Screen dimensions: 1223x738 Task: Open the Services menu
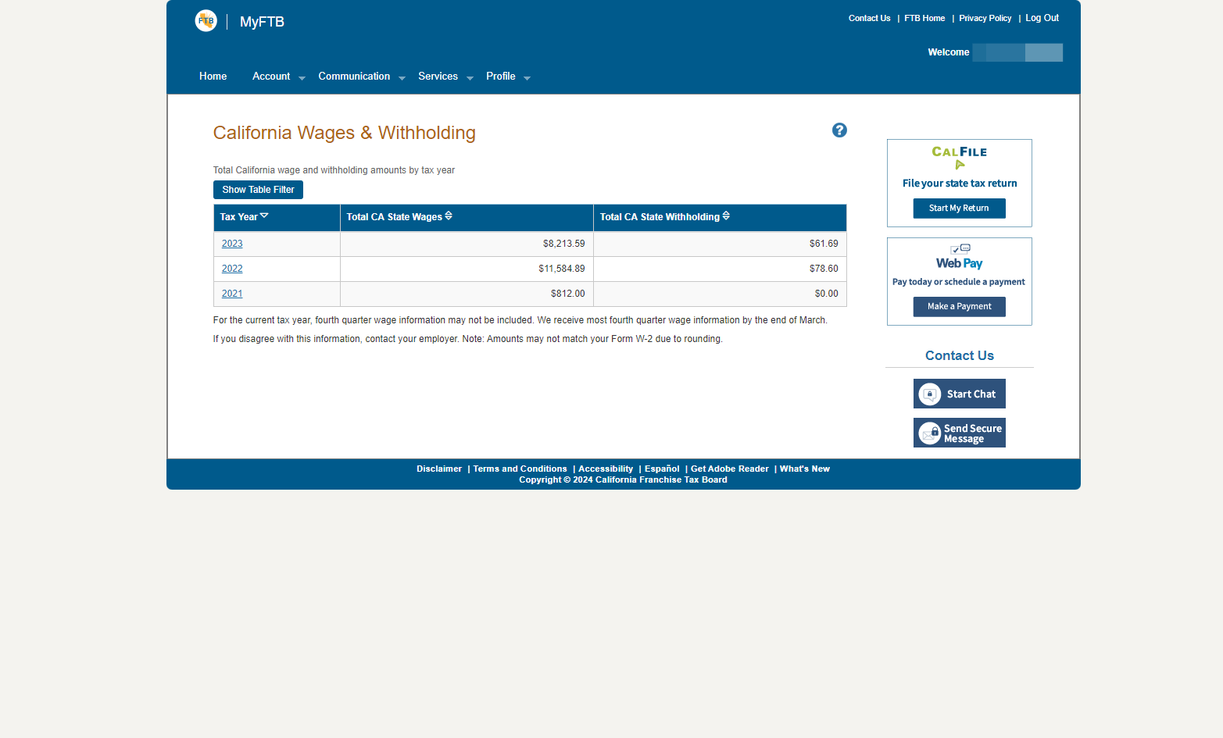[438, 77]
